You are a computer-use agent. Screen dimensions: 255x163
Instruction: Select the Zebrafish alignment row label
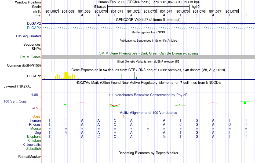click(34, 149)
